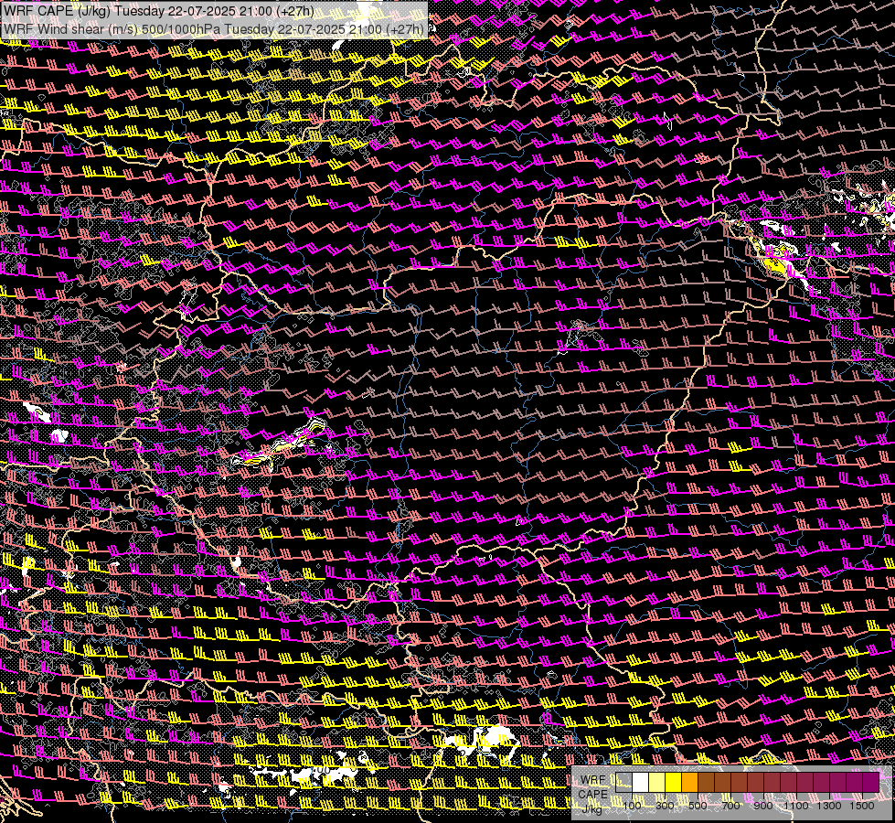Select the pale yellow CAPE legend swatch

click(657, 782)
